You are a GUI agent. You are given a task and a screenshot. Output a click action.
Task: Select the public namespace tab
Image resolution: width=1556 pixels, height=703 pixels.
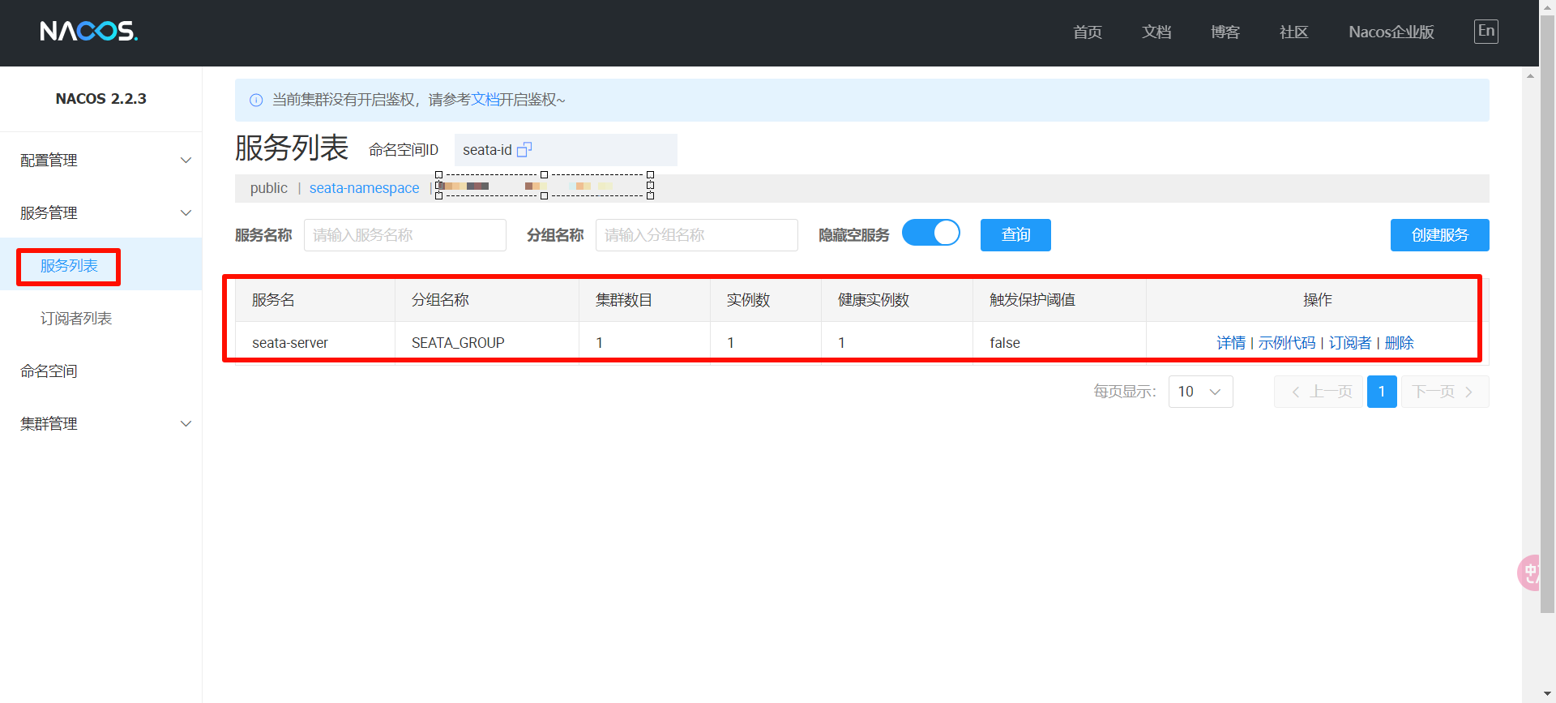268,188
